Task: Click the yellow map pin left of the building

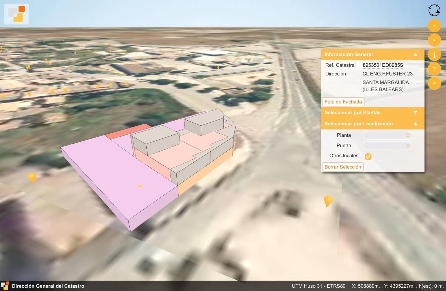Action: (32, 177)
